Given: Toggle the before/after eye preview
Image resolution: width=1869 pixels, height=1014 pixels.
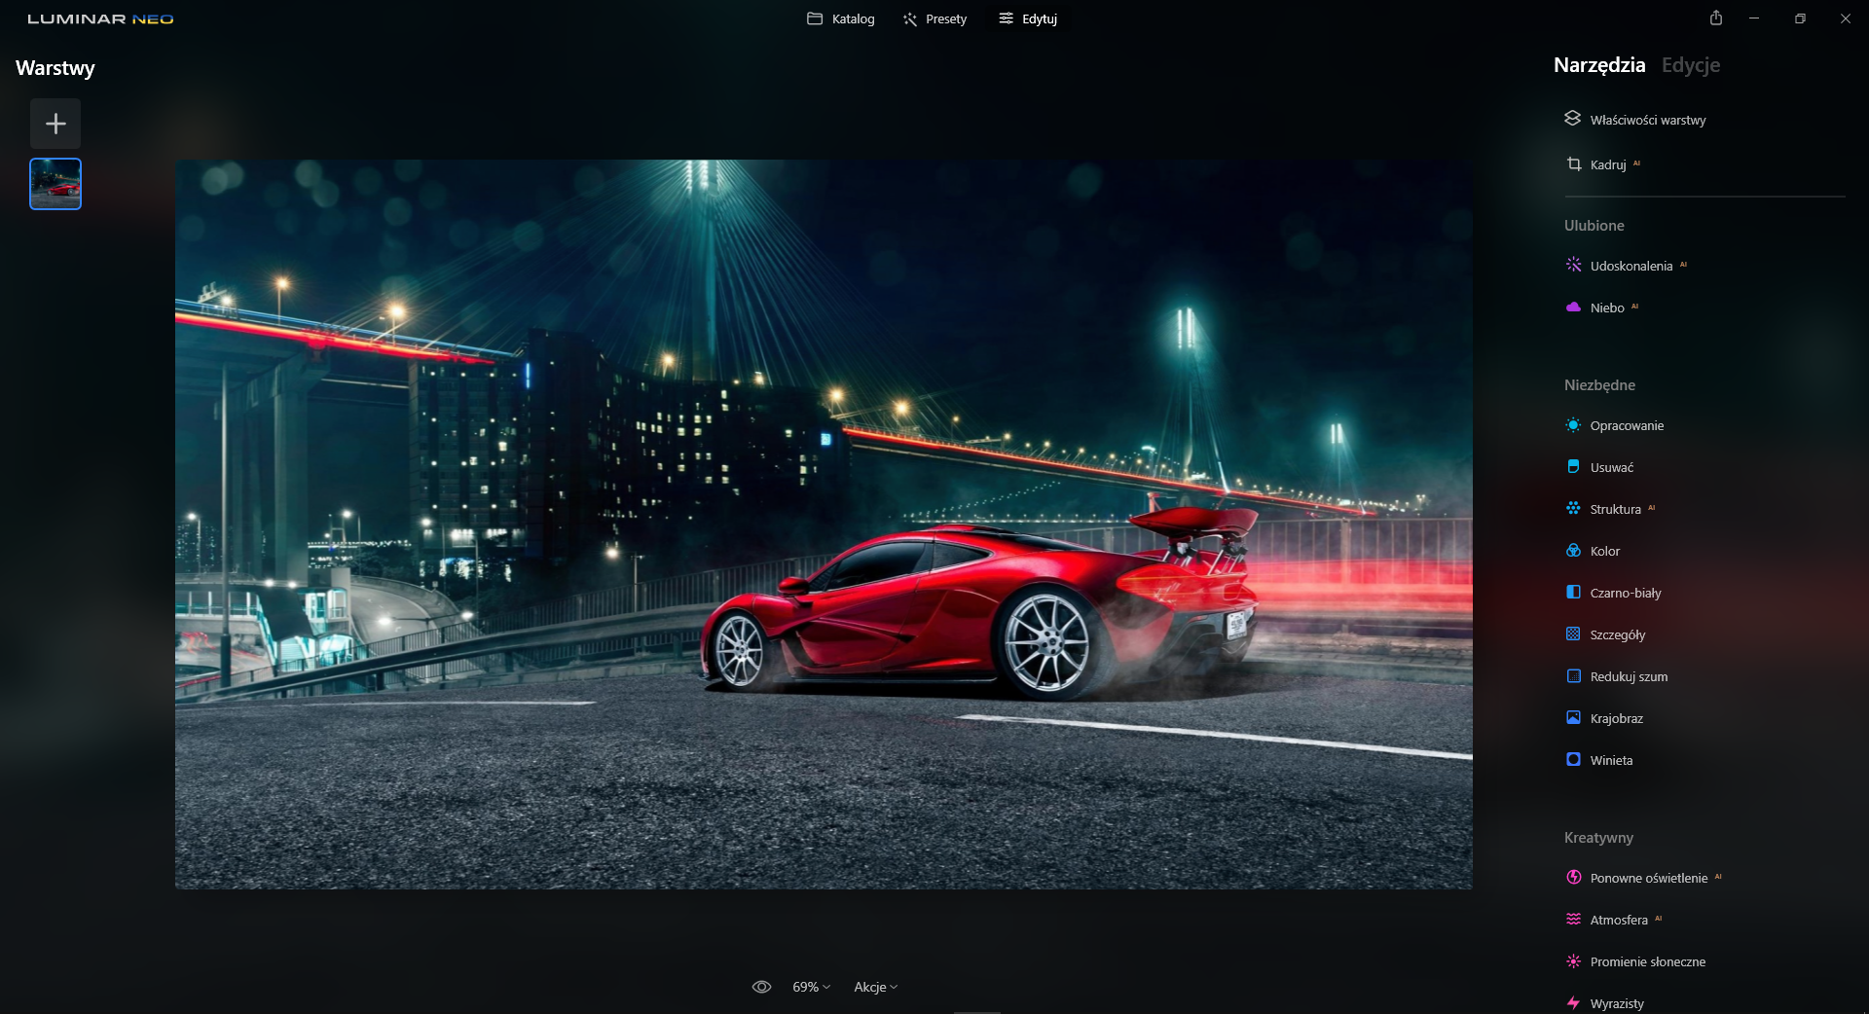Looking at the screenshot, I should pyautogui.click(x=761, y=987).
